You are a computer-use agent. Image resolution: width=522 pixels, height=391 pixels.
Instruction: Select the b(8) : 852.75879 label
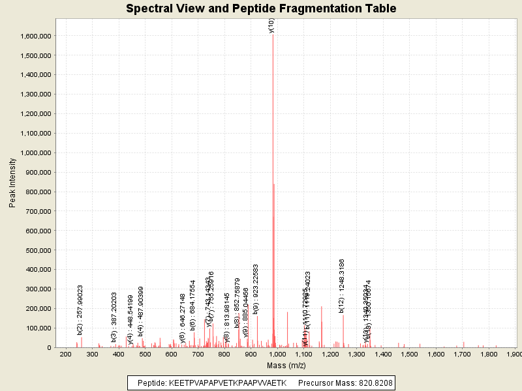click(x=238, y=303)
